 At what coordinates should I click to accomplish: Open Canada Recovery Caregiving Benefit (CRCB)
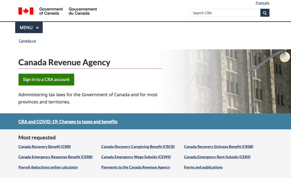138,147
